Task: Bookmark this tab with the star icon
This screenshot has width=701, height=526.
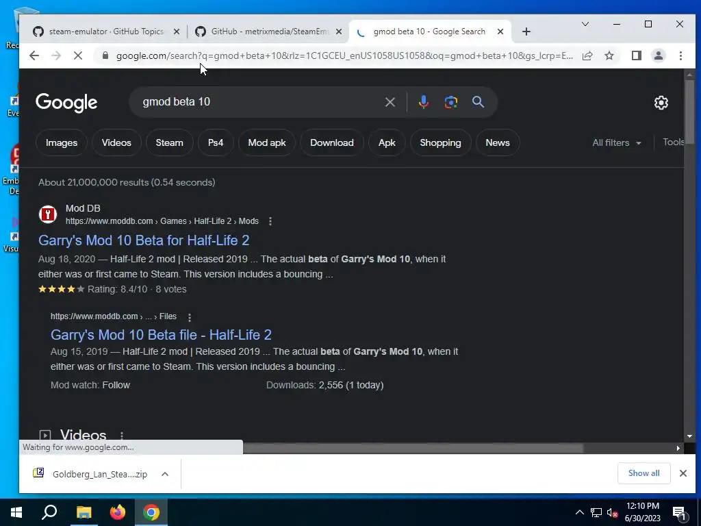Action: (609, 55)
